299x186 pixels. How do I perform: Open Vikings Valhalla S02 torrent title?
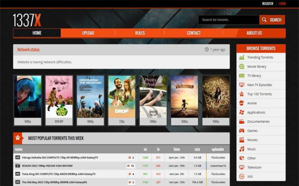coord(60,158)
